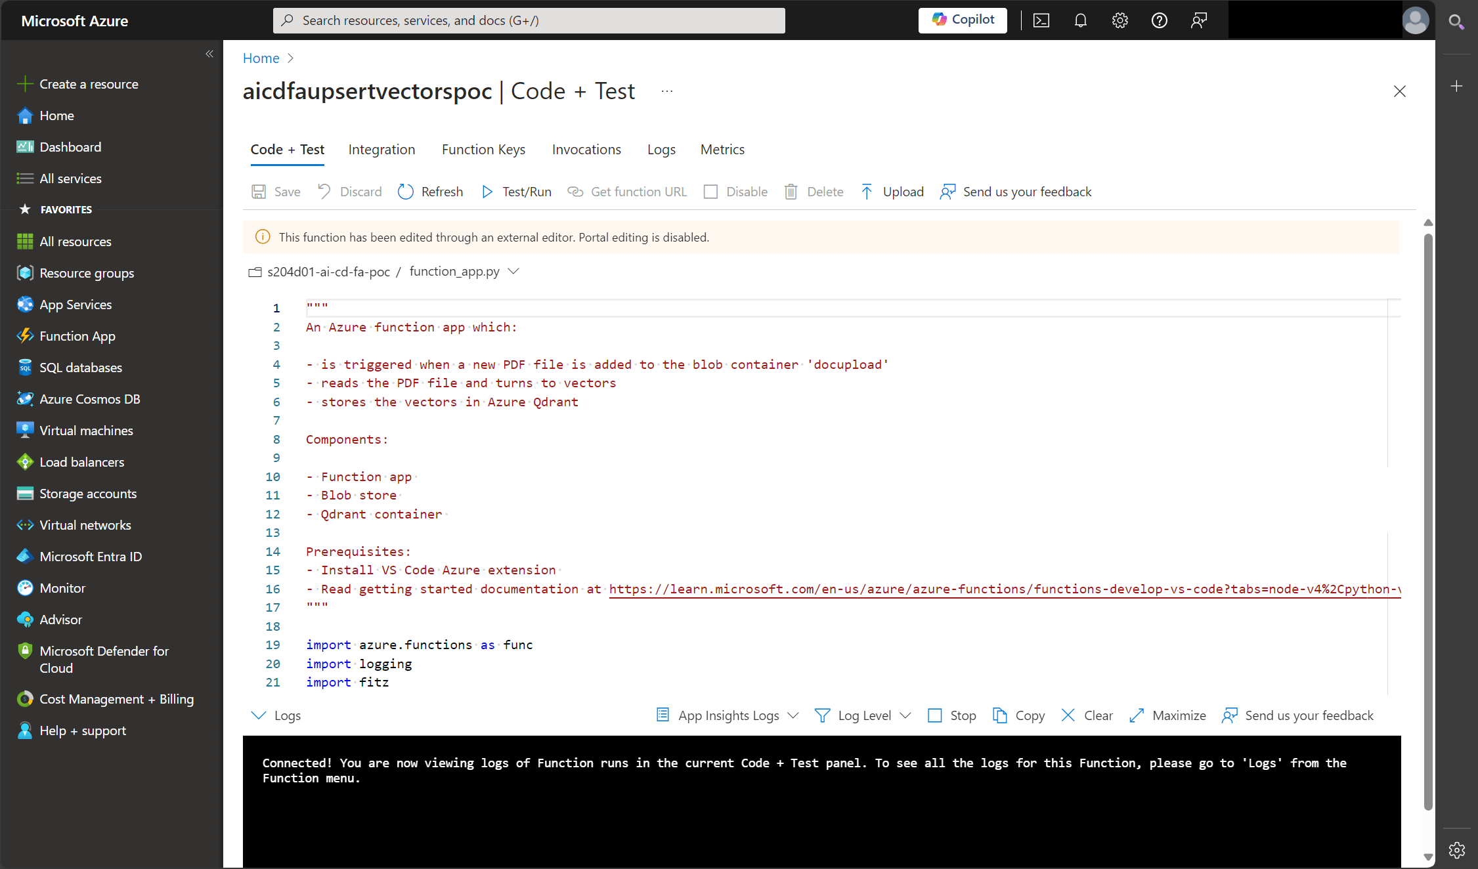Open Microsoft Defender for Cloud
This screenshot has width=1478, height=869.
click(104, 660)
